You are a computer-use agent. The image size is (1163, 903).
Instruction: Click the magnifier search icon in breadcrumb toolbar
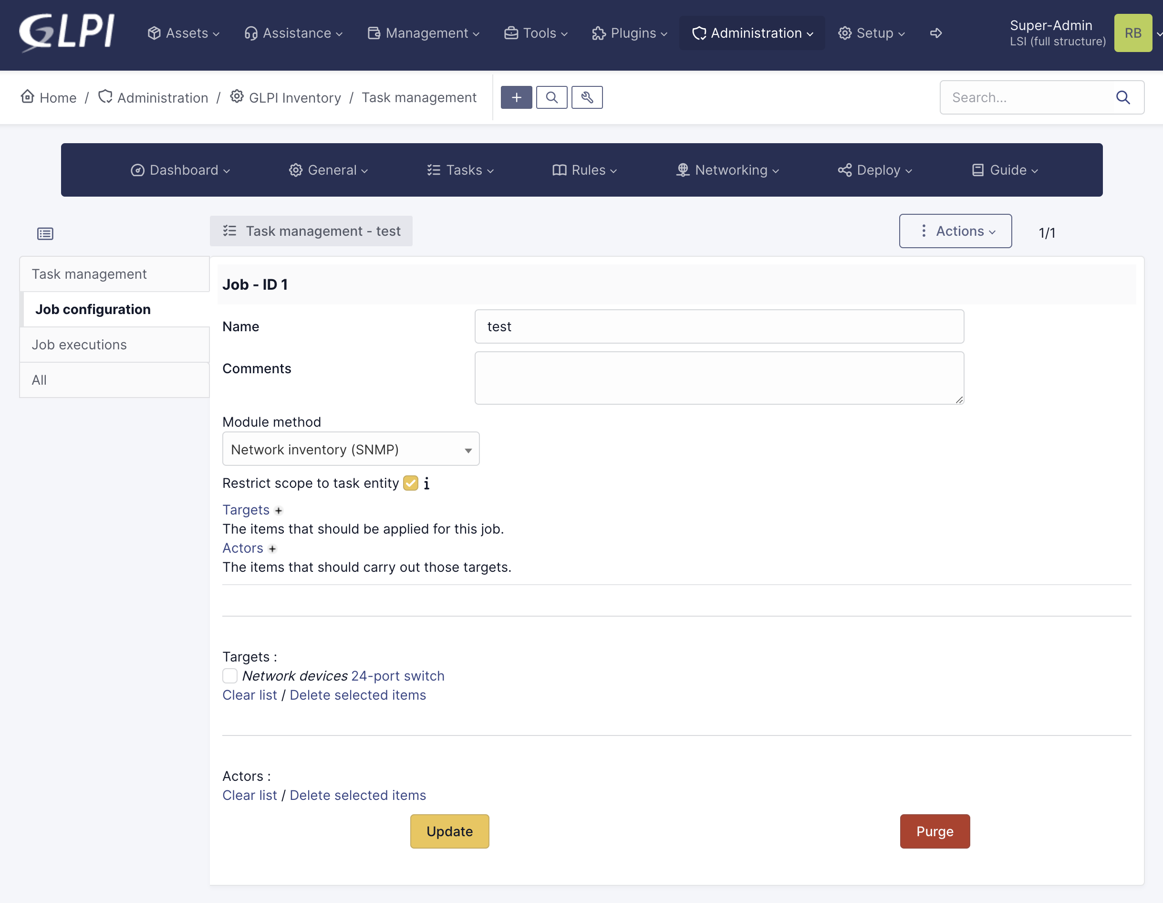click(x=551, y=97)
